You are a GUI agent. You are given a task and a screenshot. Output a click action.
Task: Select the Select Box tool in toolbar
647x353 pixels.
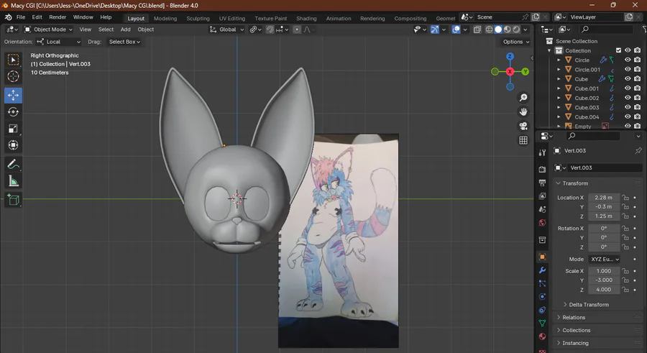point(13,60)
